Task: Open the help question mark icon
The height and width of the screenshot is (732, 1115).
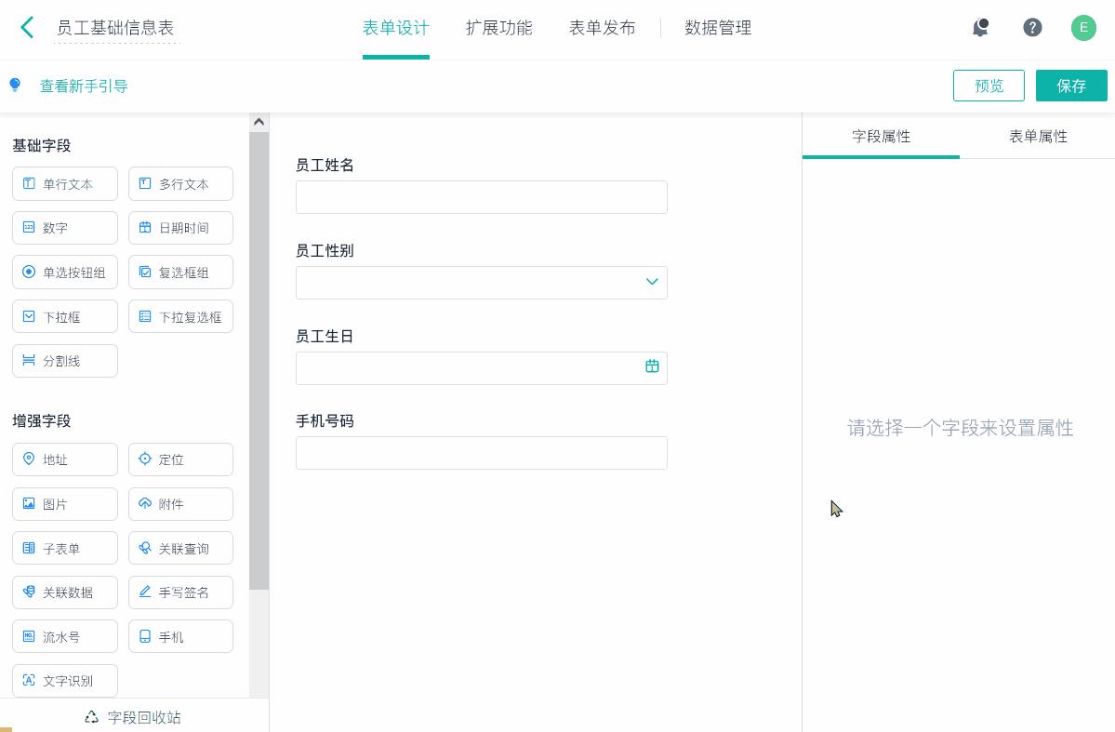Action: (x=1032, y=28)
